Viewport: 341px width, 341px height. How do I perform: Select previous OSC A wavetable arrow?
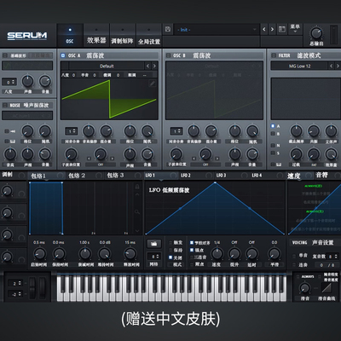click(x=147, y=66)
